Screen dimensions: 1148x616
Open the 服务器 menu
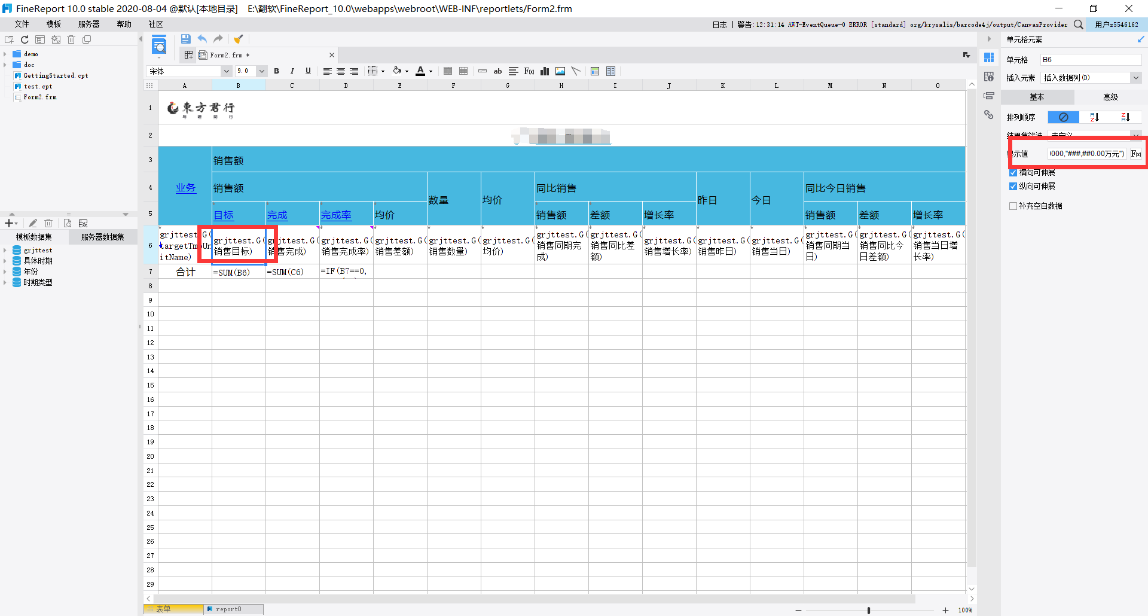[x=89, y=24]
